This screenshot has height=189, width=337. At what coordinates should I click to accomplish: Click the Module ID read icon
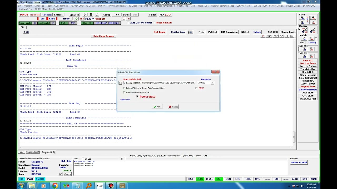tap(304, 38)
